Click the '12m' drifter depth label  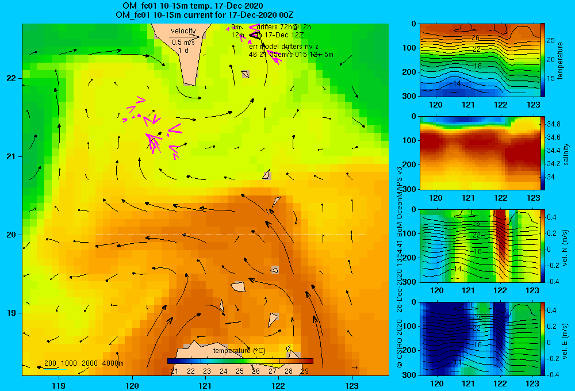[237, 35]
